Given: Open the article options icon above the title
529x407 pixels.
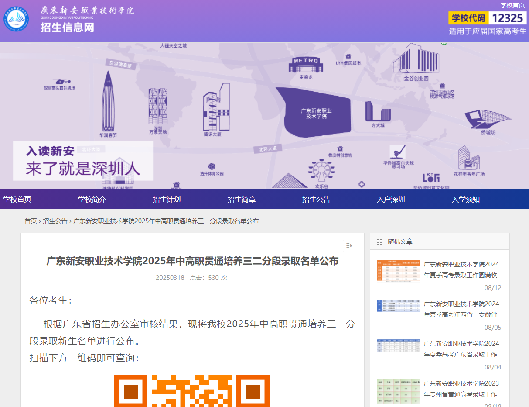Looking at the screenshot, I should click(x=348, y=246).
